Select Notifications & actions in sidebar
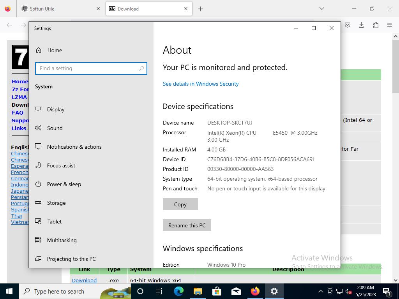This screenshot has height=299, width=399. [74, 147]
